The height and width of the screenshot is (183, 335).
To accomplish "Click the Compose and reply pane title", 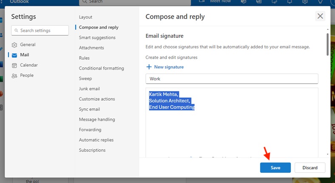I will click(175, 17).
